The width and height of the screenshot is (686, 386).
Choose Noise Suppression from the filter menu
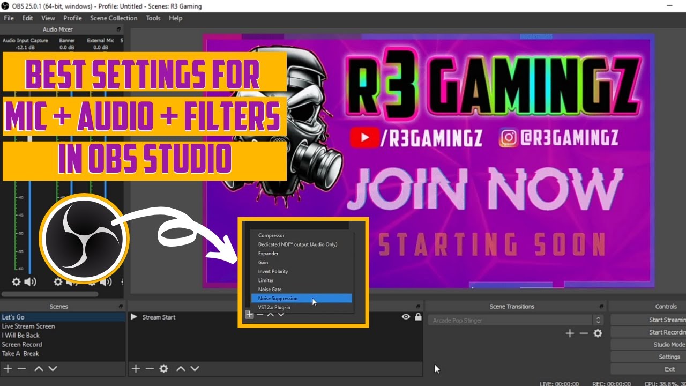click(x=302, y=298)
